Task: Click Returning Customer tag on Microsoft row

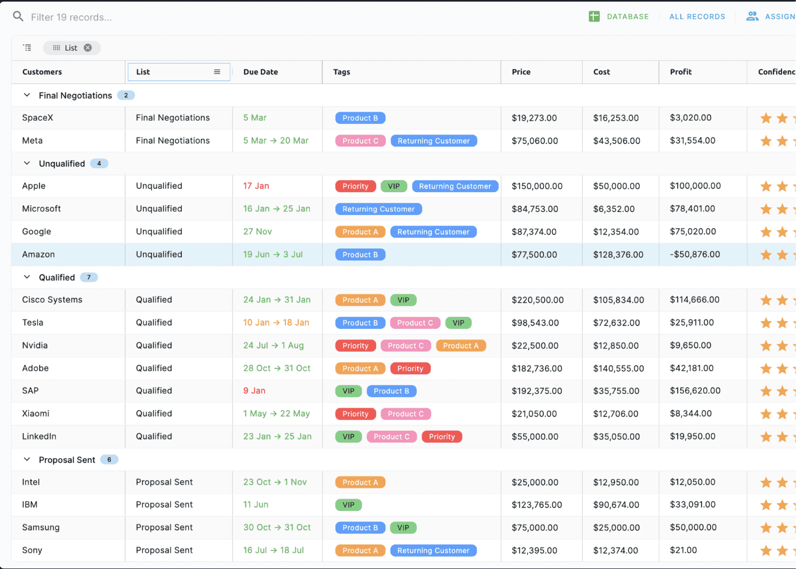Action: pyautogui.click(x=378, y=209)
